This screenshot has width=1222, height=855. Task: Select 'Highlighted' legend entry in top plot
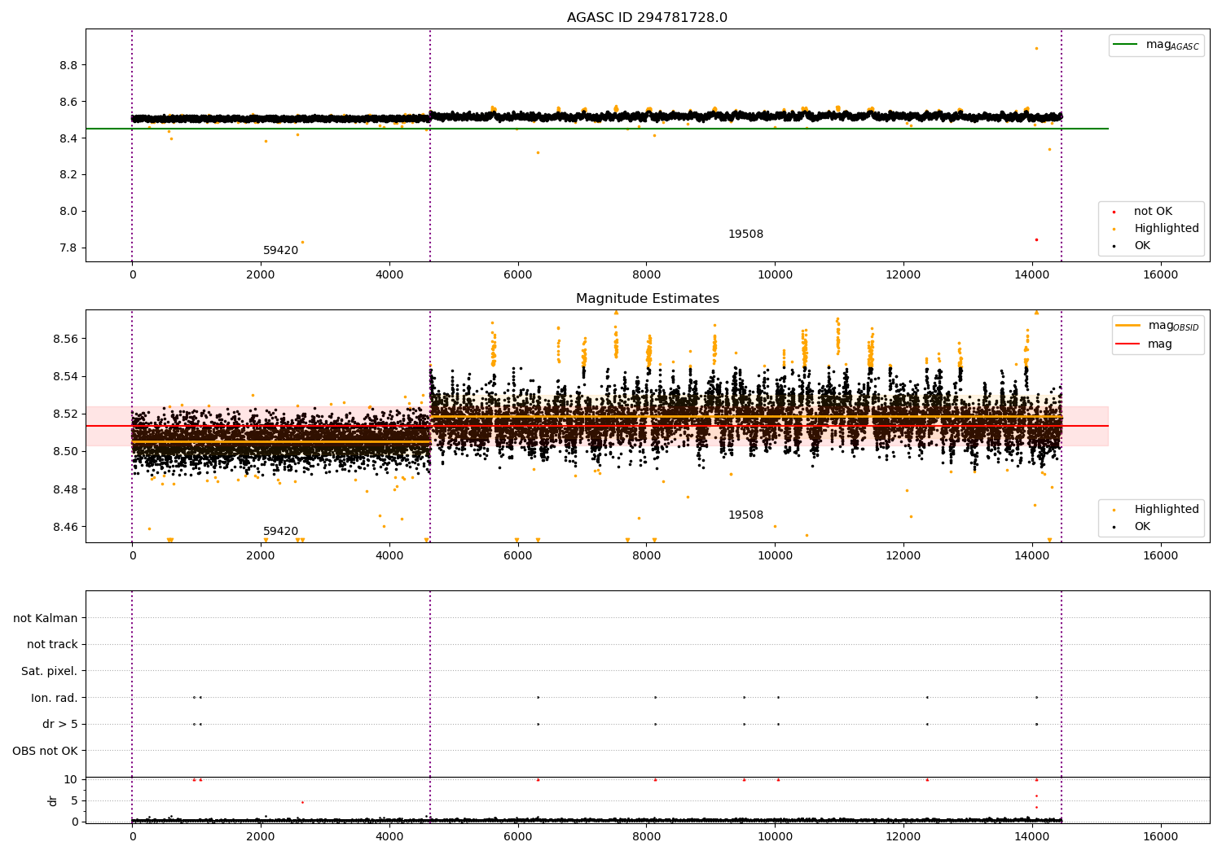[x=1166, y=229]
